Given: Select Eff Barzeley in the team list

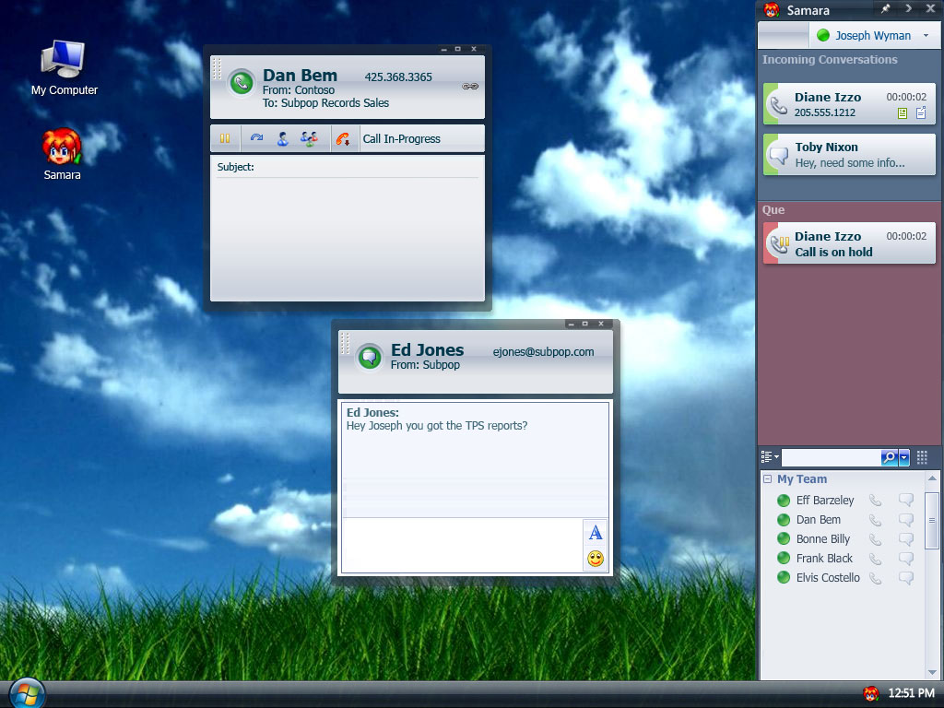Looking at the screenshot, I should click(825, 501).
